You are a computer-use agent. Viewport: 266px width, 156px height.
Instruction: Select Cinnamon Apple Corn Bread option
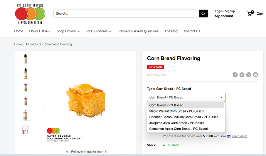178,129
